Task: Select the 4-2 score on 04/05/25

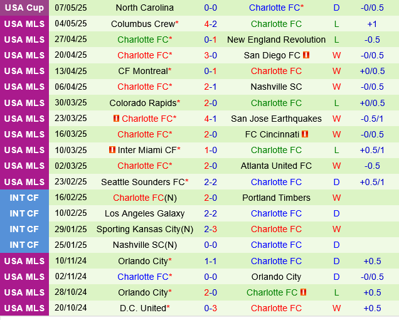Action: point(210,24)
